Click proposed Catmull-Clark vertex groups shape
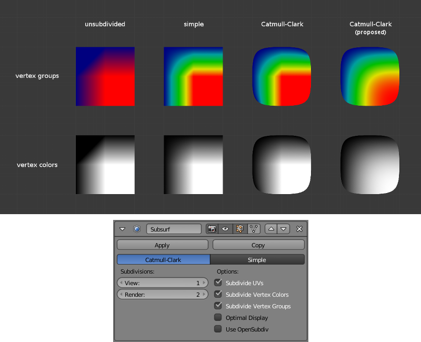This screenshot has width=421, height=342. (370, 76)
